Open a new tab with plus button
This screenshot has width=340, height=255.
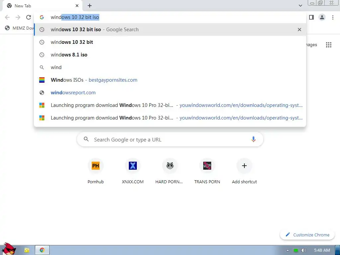click(90, 6)
